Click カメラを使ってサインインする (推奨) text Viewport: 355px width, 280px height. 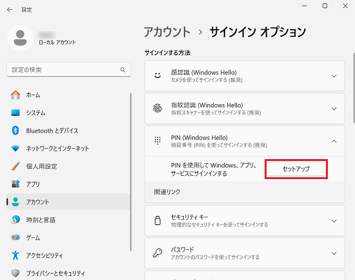(x=207, y=80)
